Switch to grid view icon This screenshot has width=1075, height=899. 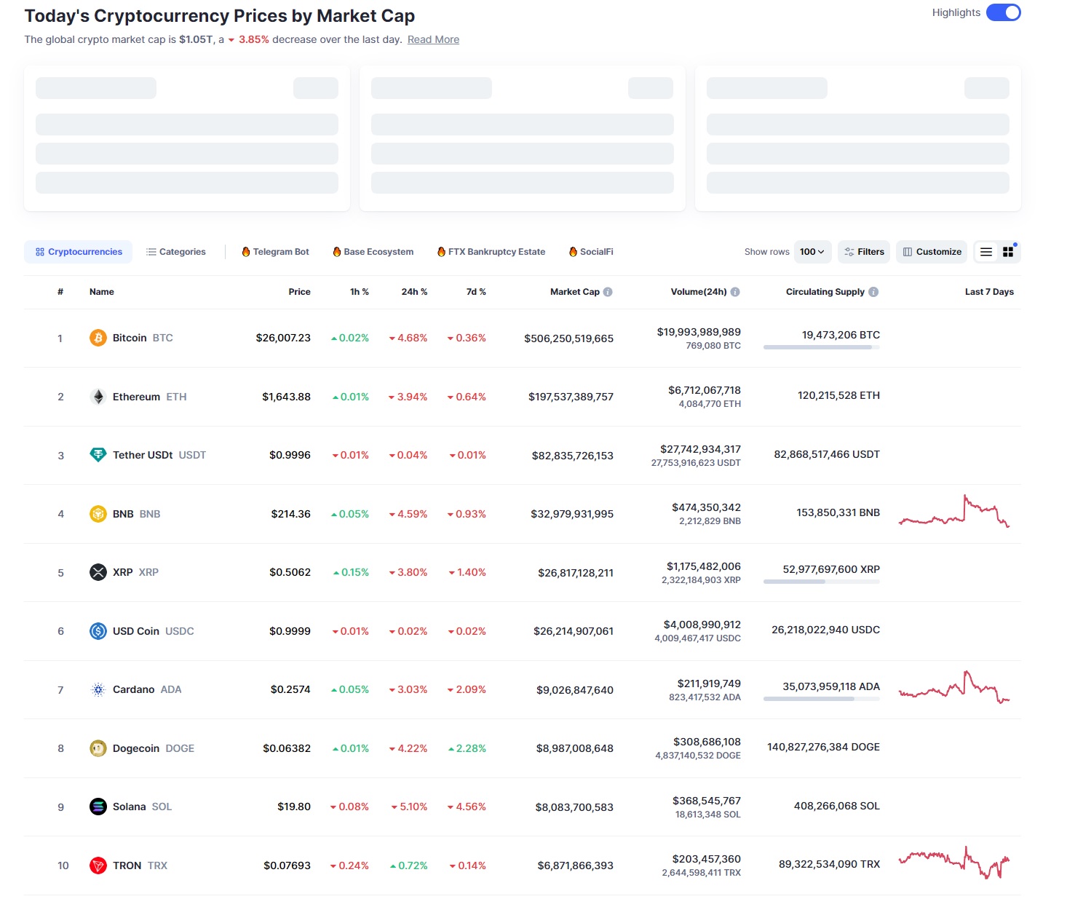point(1008,252)
